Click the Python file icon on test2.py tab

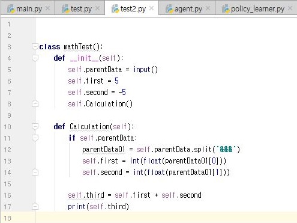tap(115, 9)
